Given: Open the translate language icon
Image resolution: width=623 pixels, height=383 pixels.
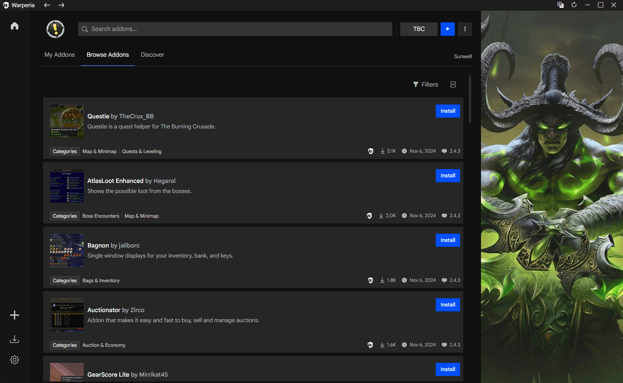Looking at the screenshot, I should [561, 5].
